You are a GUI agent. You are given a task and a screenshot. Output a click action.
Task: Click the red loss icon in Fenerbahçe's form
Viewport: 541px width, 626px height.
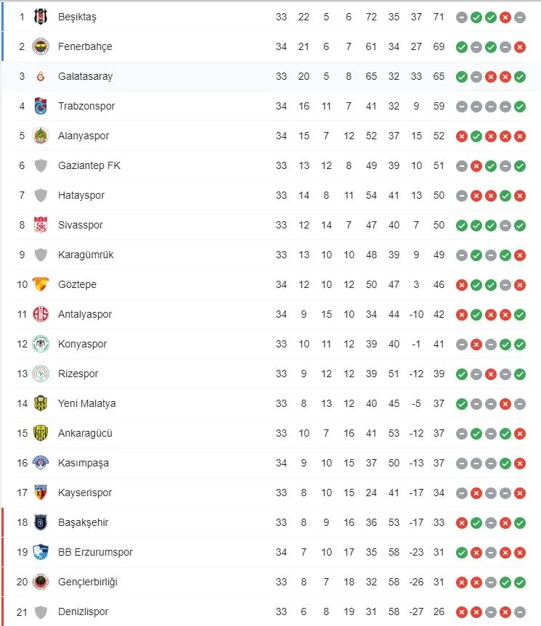[519, 47]
